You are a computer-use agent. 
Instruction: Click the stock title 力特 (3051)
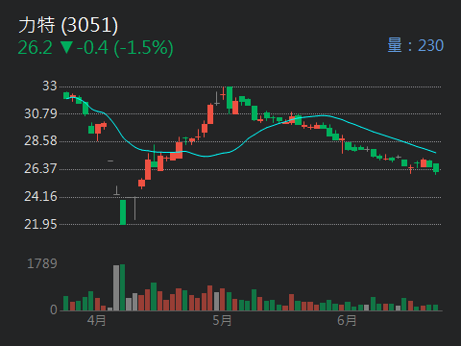68,25
